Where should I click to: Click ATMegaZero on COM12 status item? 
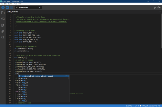(x=149, y=105)
